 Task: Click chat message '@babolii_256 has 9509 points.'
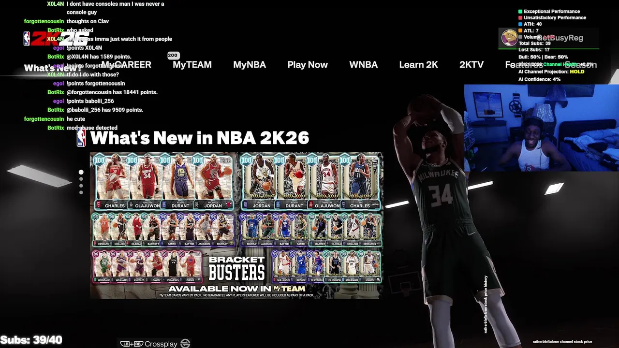click(104, 110)
